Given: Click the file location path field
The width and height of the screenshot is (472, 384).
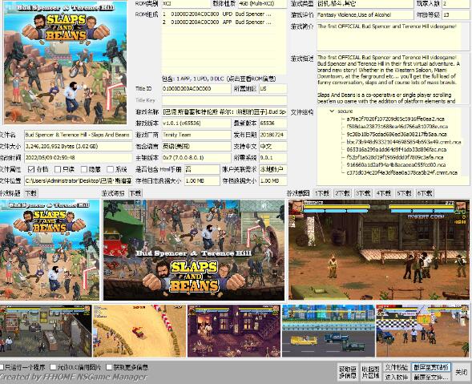Looking at the screenshot, I should [x=78, y=180].
